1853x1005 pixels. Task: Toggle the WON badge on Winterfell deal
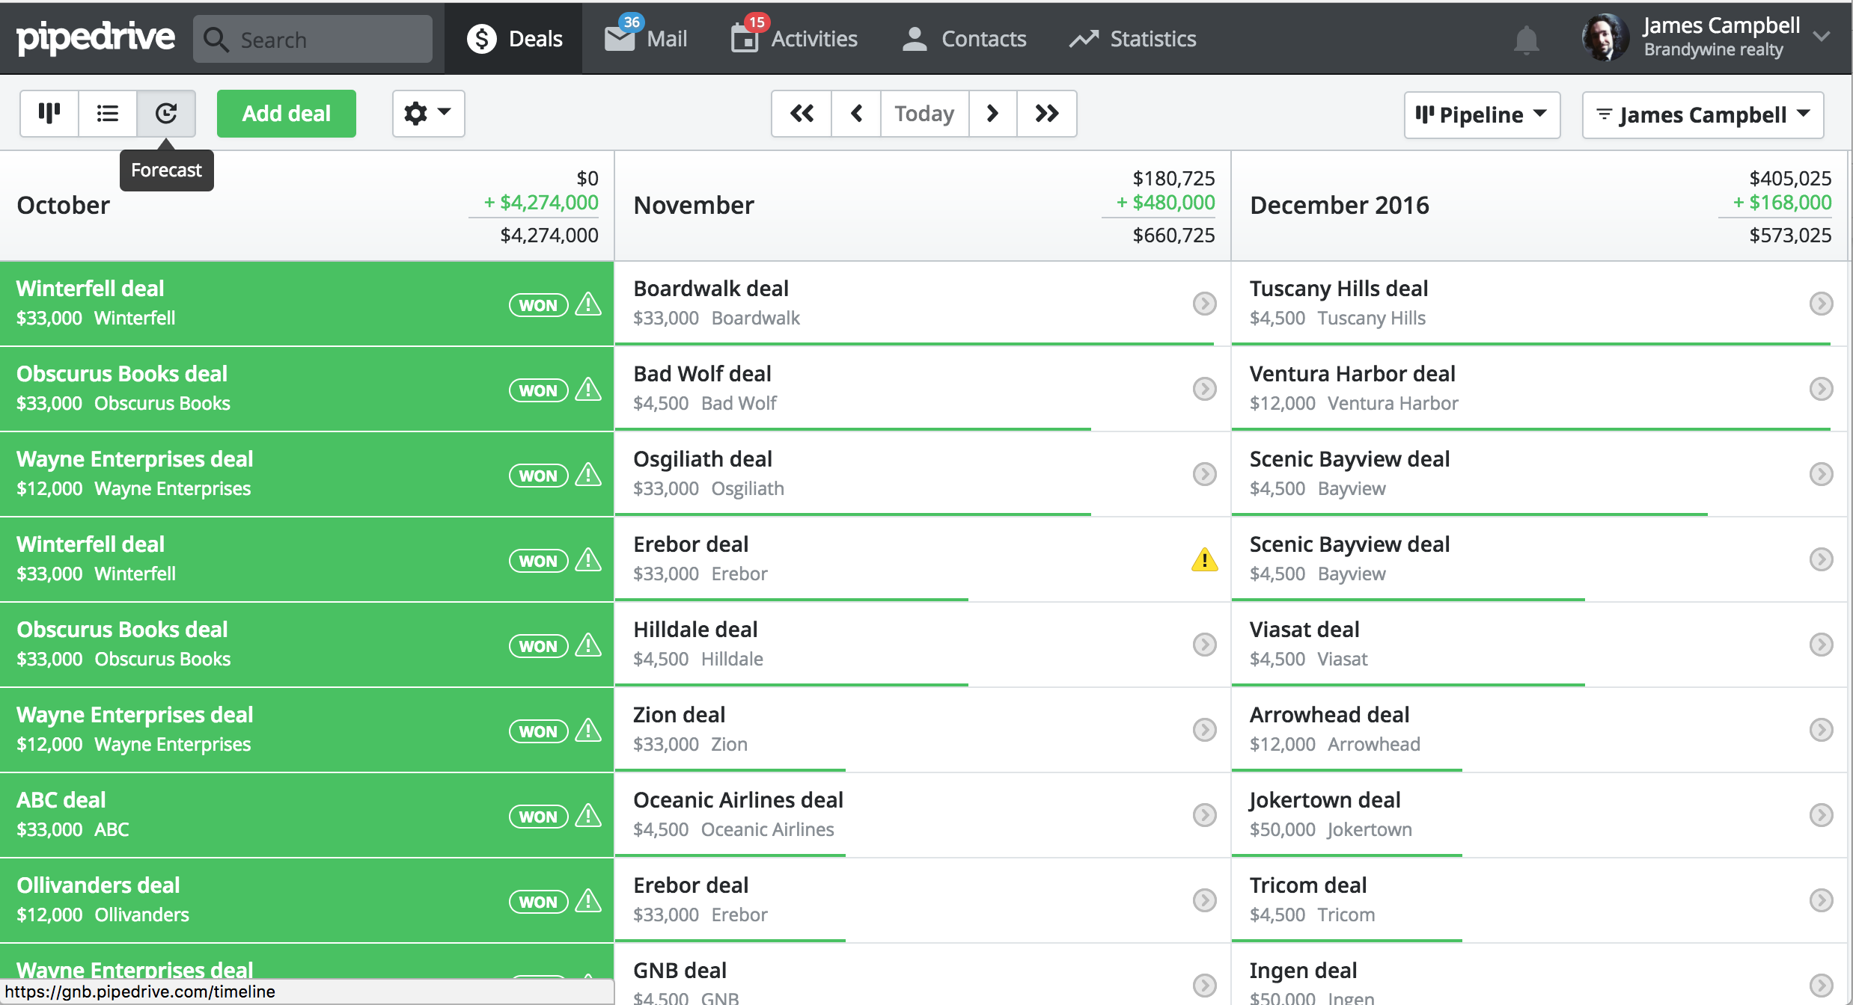click(x=537, y=305)
